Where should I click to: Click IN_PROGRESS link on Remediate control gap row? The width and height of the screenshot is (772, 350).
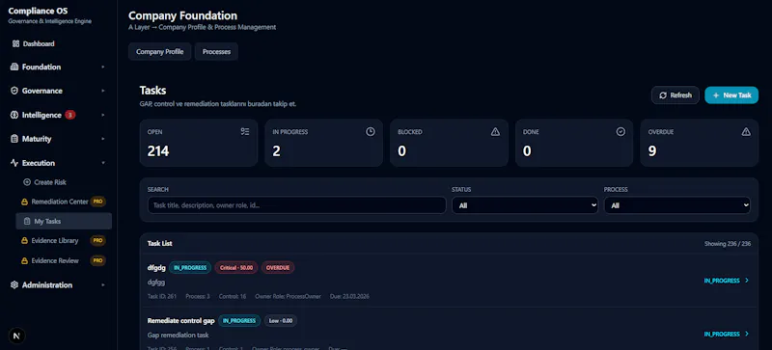(x=722, y=334)
